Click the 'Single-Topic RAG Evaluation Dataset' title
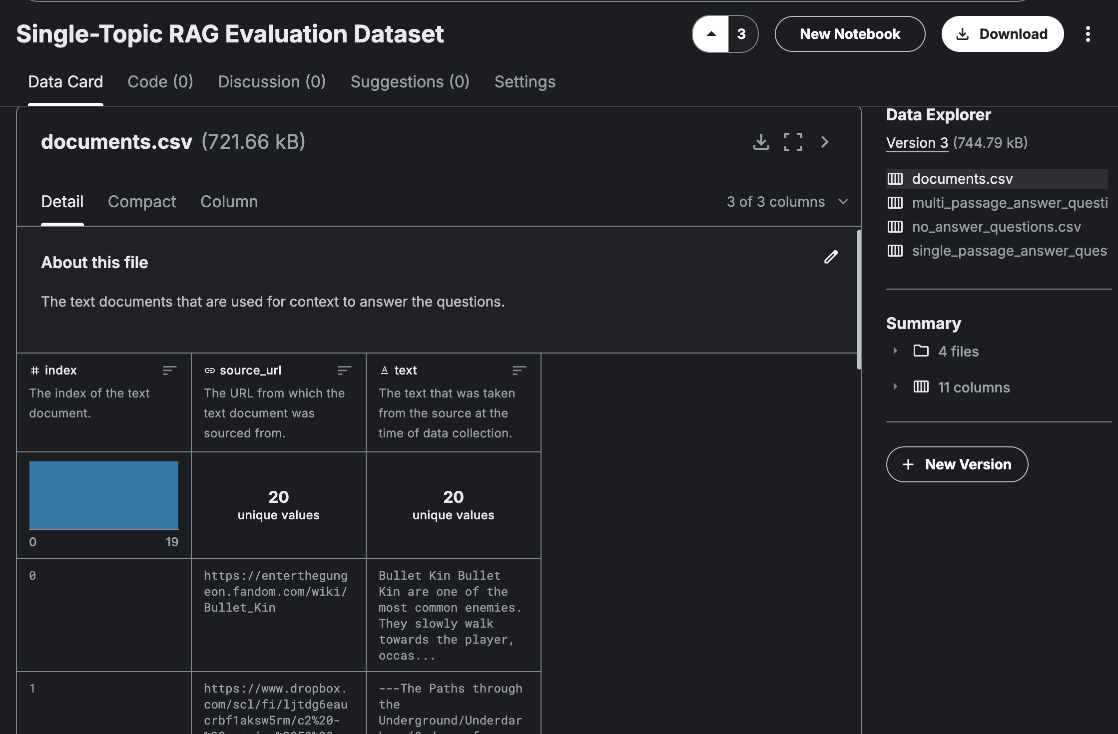 coord(230,34)
